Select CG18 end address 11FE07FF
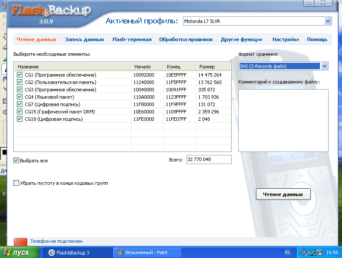 click(x=176, y=119)
